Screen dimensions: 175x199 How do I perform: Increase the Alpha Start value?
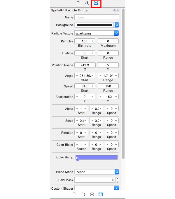(85, 109)
